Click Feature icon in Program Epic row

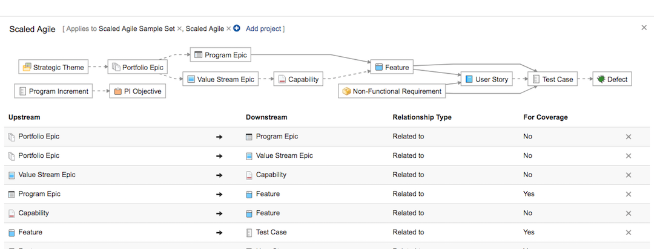[249, 194]
